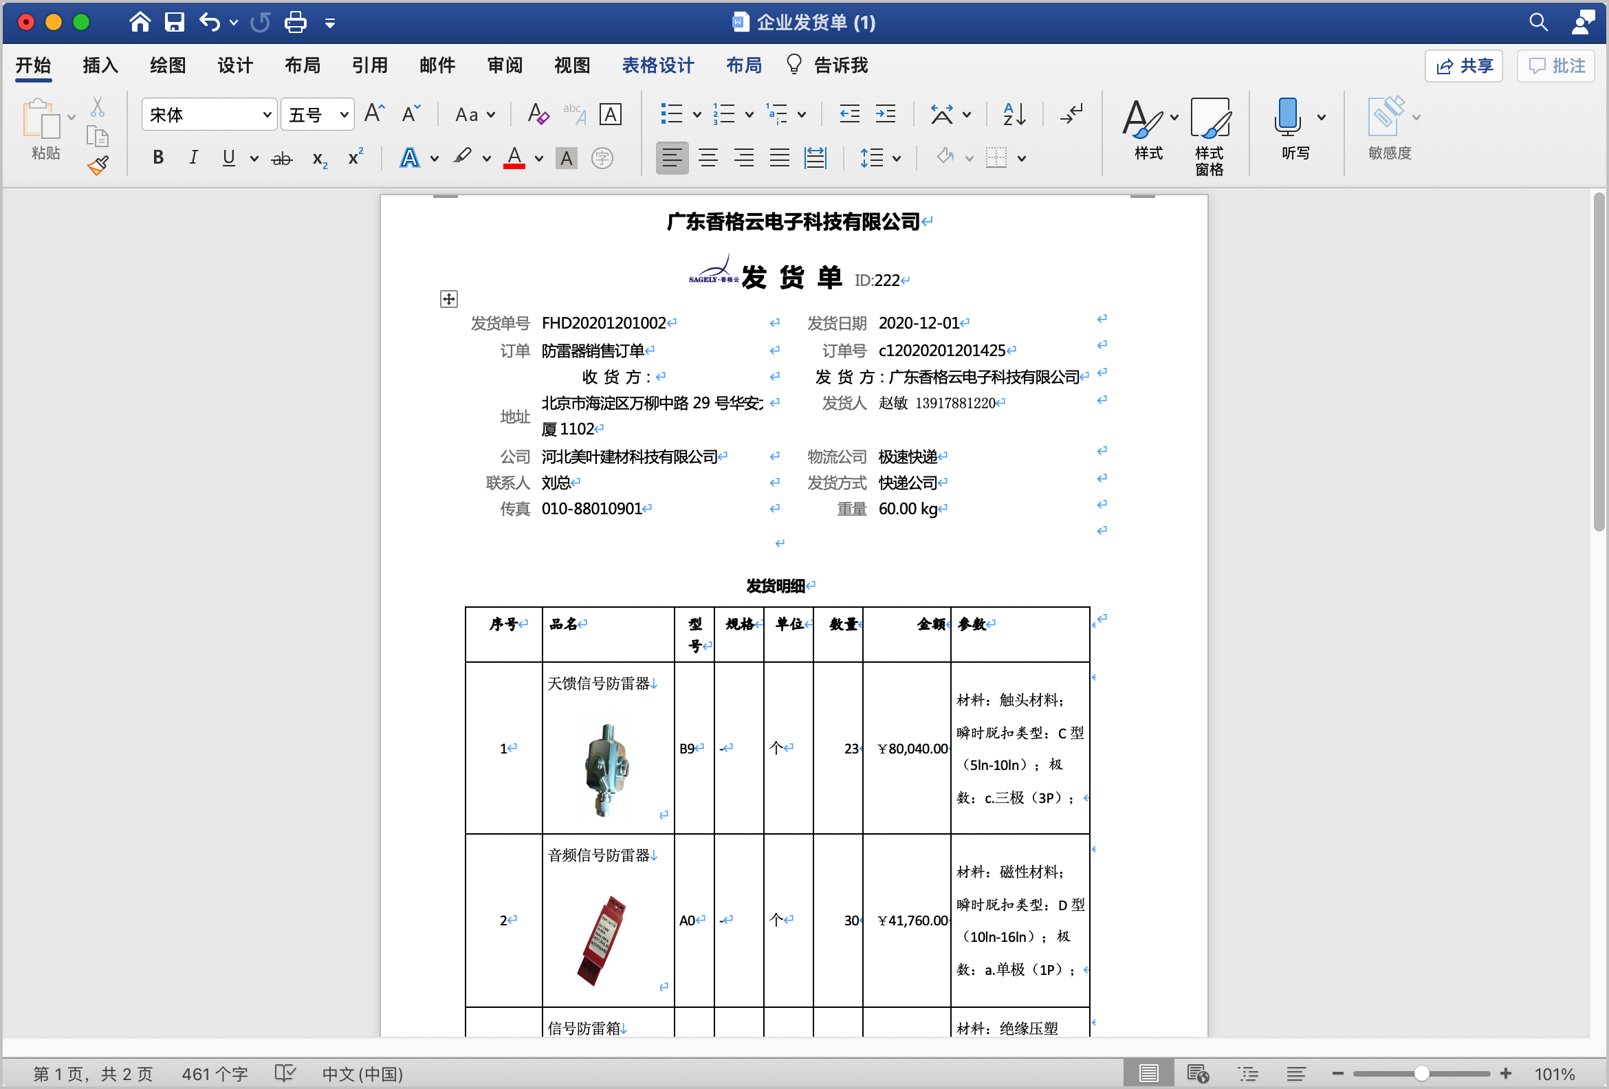Select the Format Painter brush
This screenshot has width=1609, height=1089.
(x=98, y=166)
